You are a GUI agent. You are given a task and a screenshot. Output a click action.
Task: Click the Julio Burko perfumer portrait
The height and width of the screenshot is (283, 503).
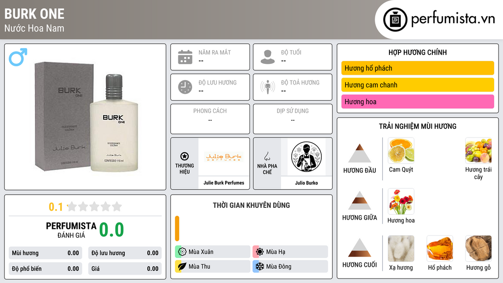pyautogui.click(x=307, y=157)
